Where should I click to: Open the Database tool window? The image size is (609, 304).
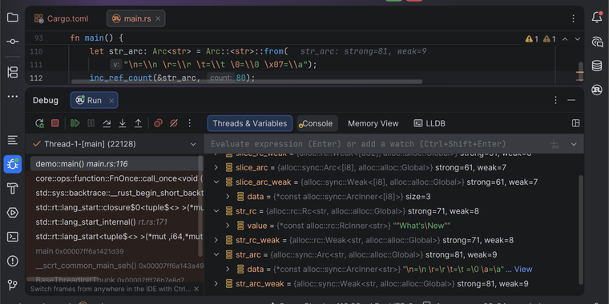597,66
